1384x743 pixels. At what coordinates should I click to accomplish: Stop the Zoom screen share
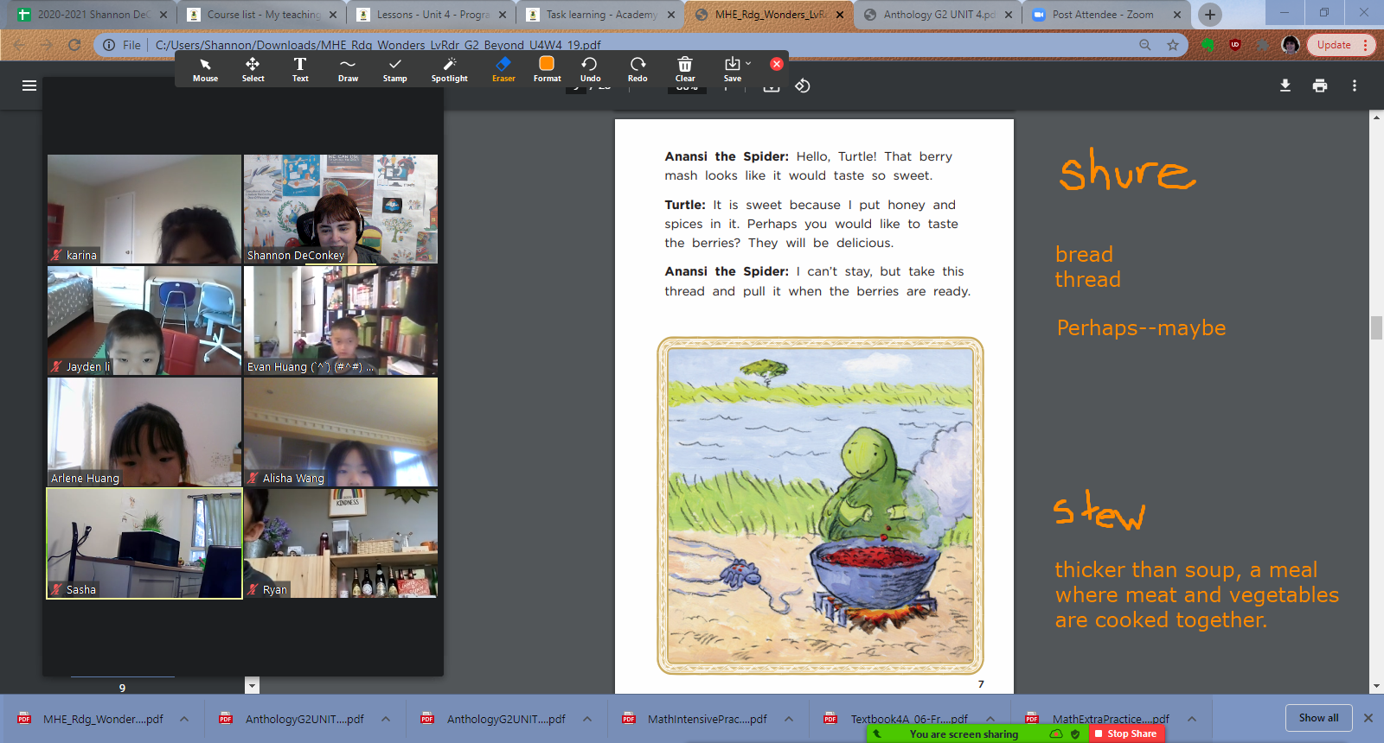coord(1126,733)
